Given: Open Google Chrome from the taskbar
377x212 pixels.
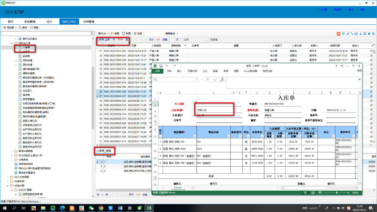Looking at the screenshot, I should [101, 208].
